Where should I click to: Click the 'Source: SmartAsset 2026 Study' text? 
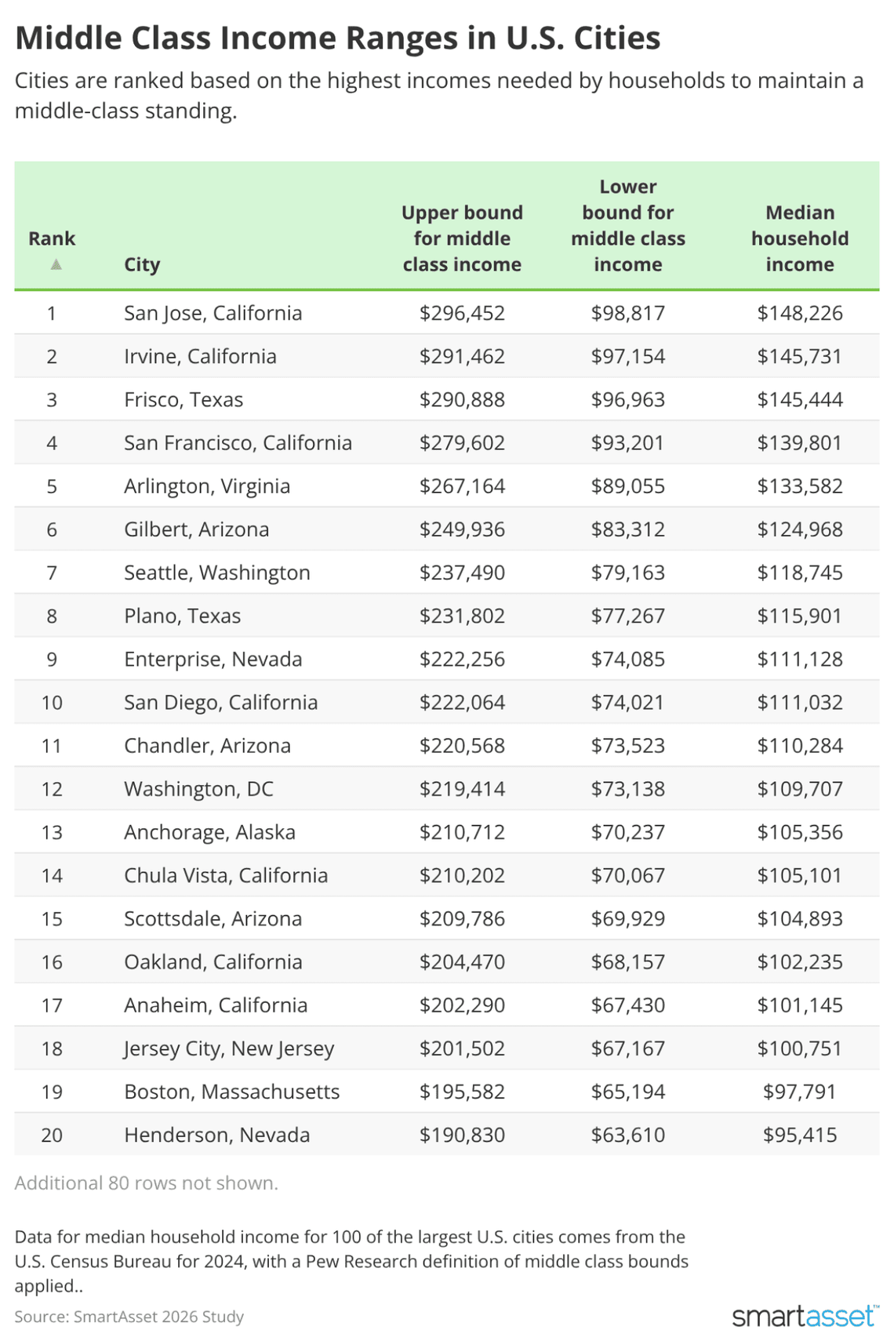point(129,1316)
